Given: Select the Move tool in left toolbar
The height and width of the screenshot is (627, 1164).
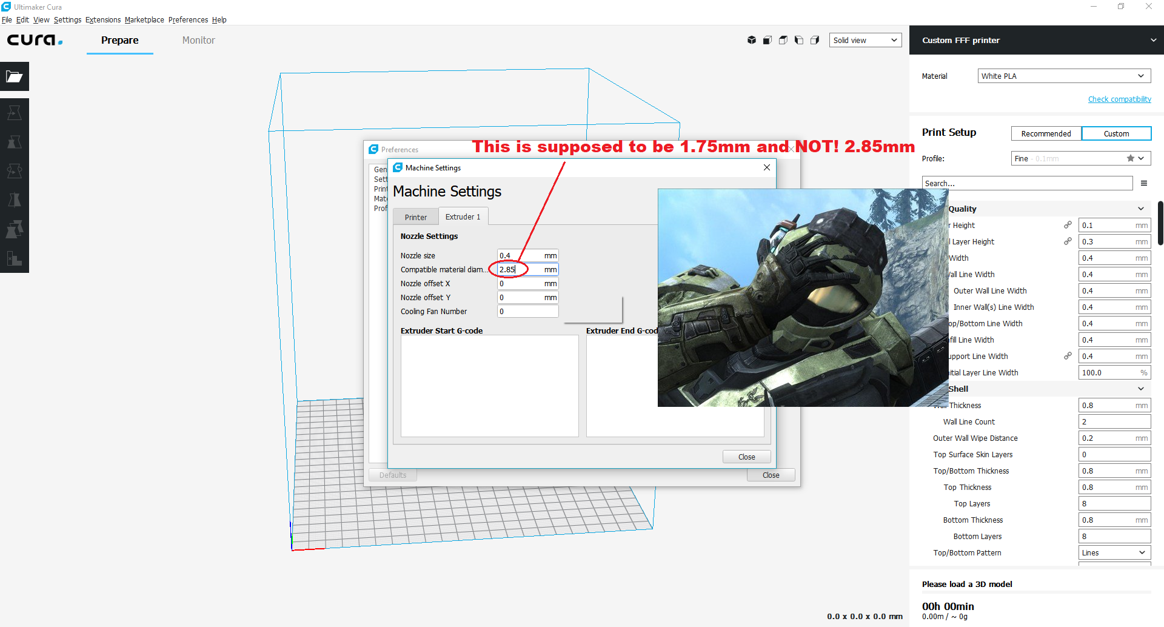Looking at the screenshot, I should 15,113.
